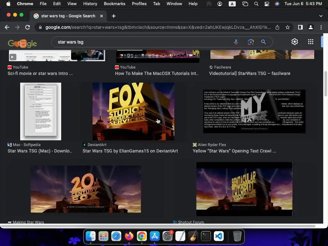Close the star wars tsg tab

coord(102,16)
